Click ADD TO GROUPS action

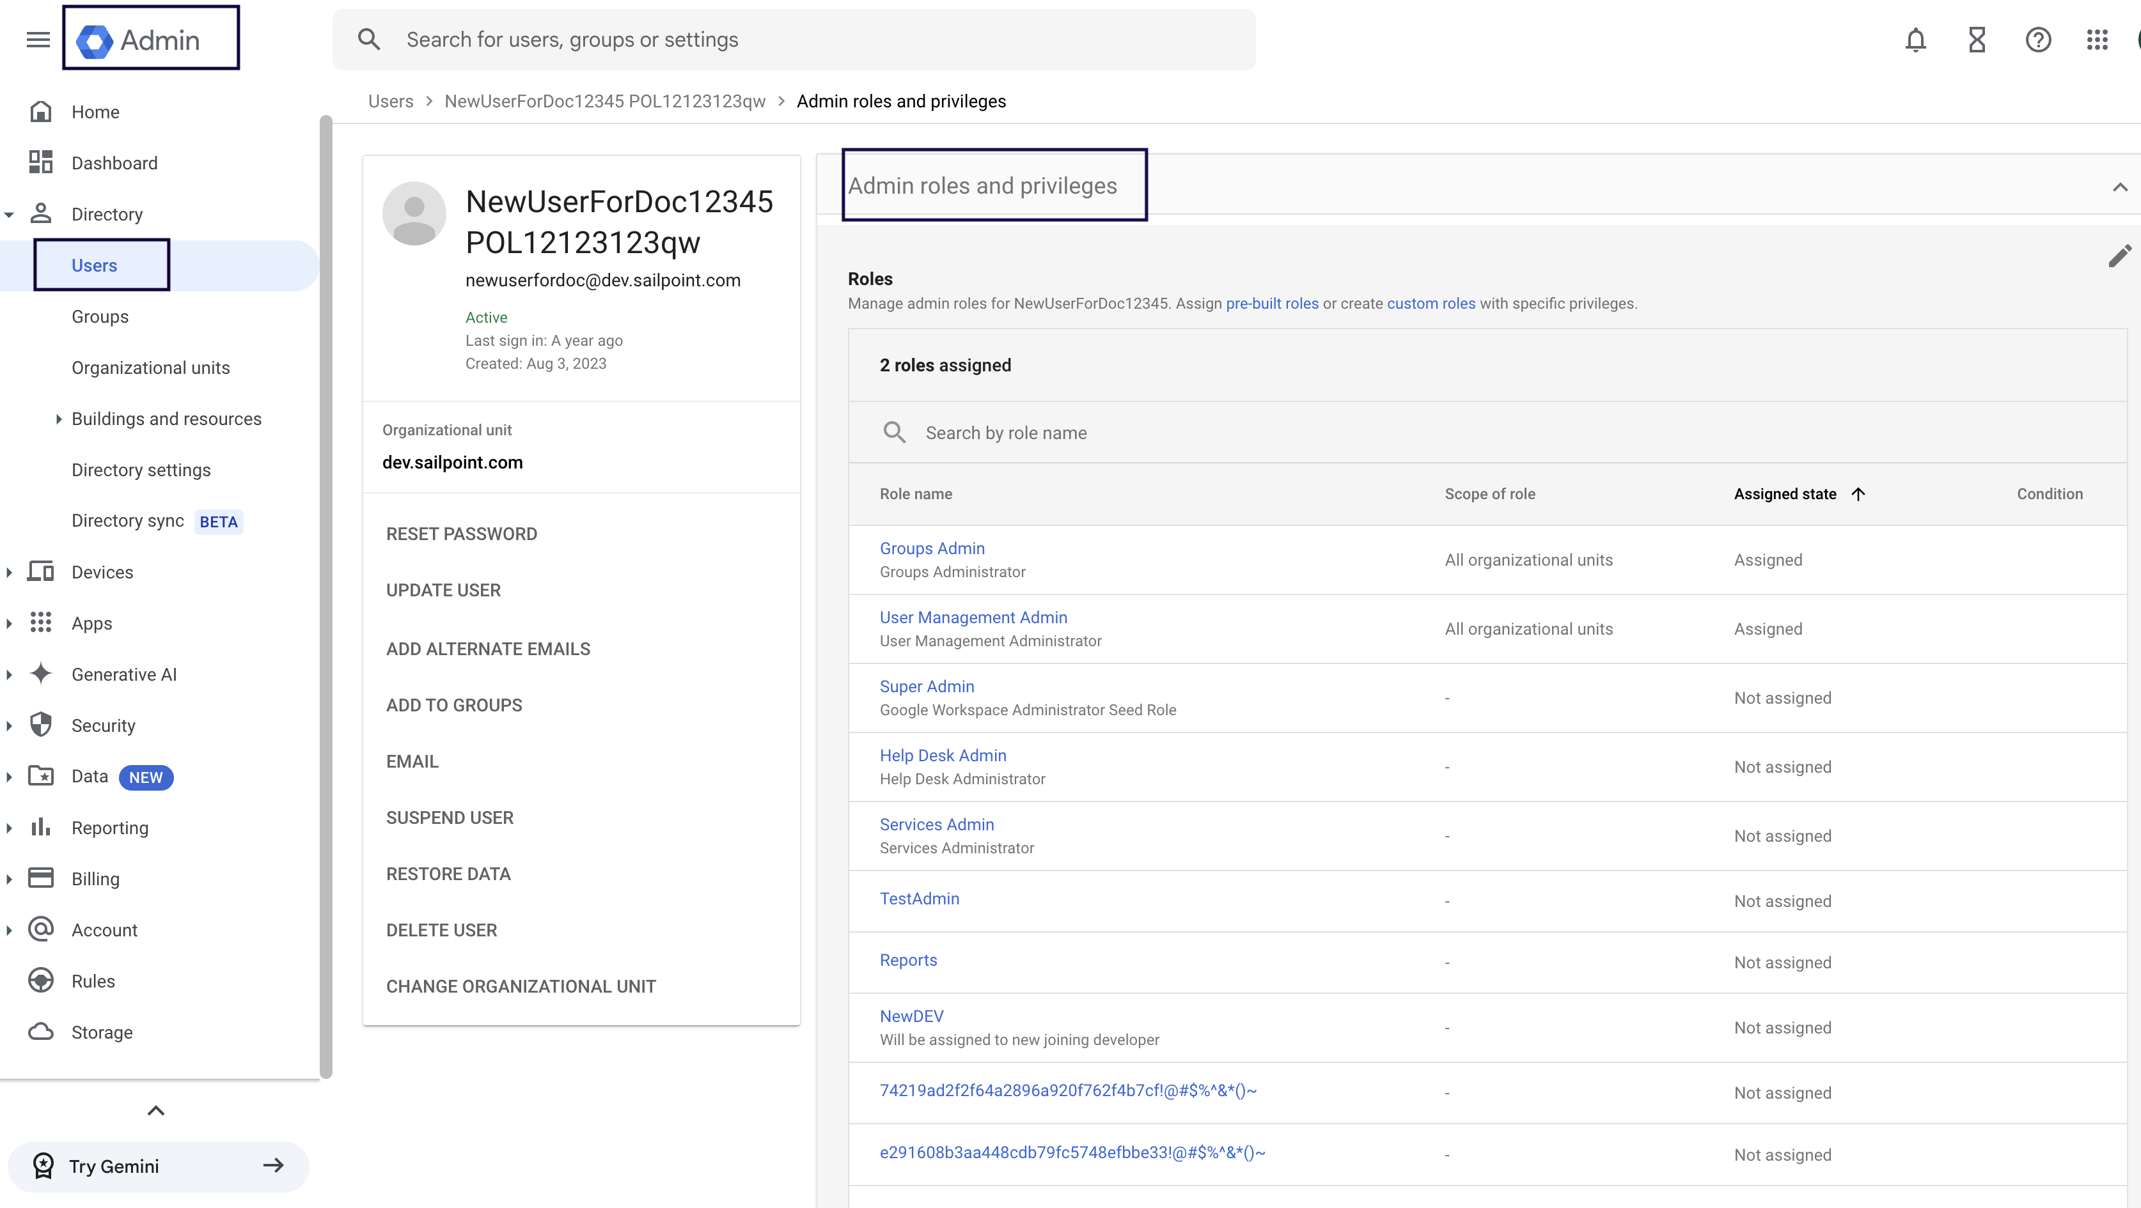[x=454, y=704]
